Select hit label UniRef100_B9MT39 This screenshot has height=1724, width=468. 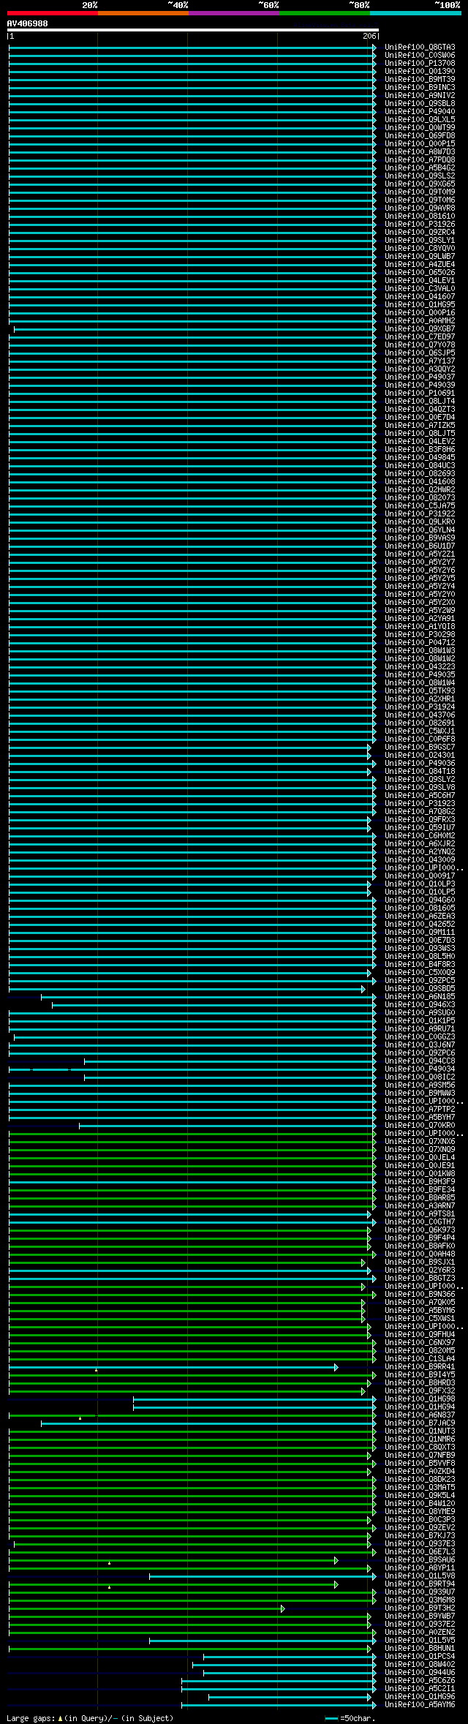coord(420,80)
